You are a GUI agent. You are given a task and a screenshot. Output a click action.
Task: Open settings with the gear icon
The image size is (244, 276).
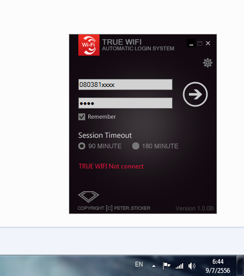[x=207, y=63]
